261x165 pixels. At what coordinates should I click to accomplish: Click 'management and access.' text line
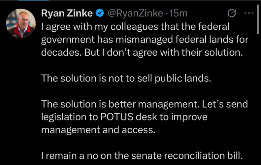98,130
